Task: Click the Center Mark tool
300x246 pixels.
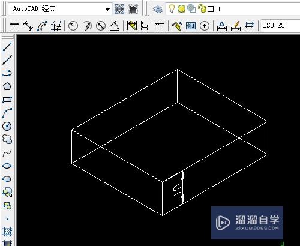Action: coord(205,26)
